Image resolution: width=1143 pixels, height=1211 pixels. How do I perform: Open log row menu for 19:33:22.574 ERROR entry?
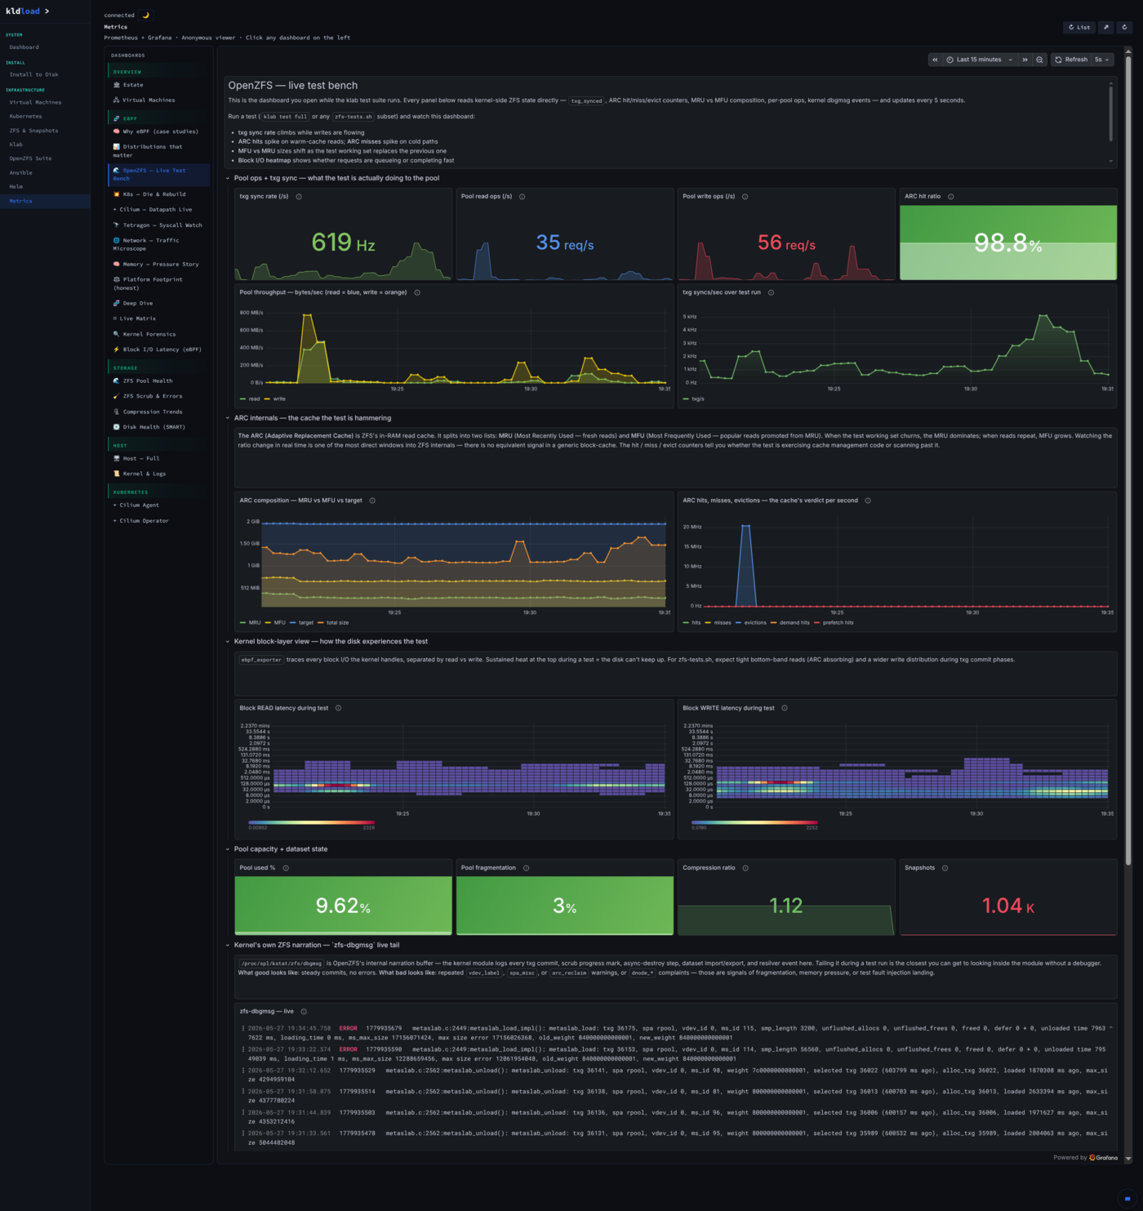242,1049
